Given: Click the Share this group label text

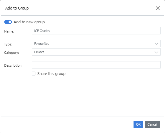Looking at the screenshot, I should (x=51, y=73).
